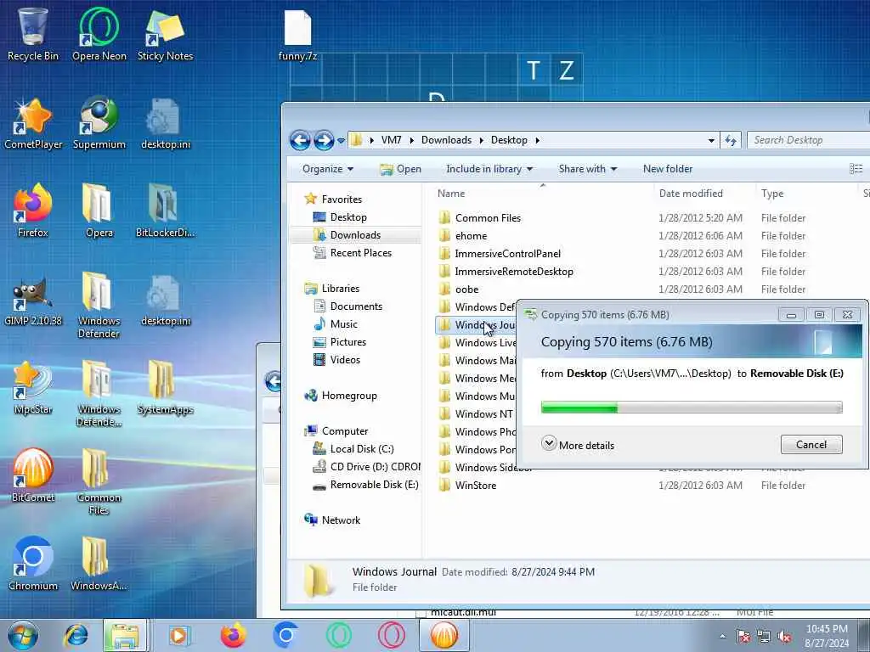Launch Chromium desktop shortcut

(x=33, y=565)
